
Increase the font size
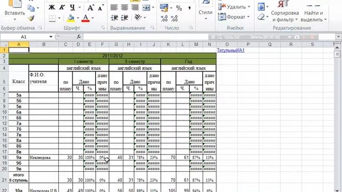90,8
